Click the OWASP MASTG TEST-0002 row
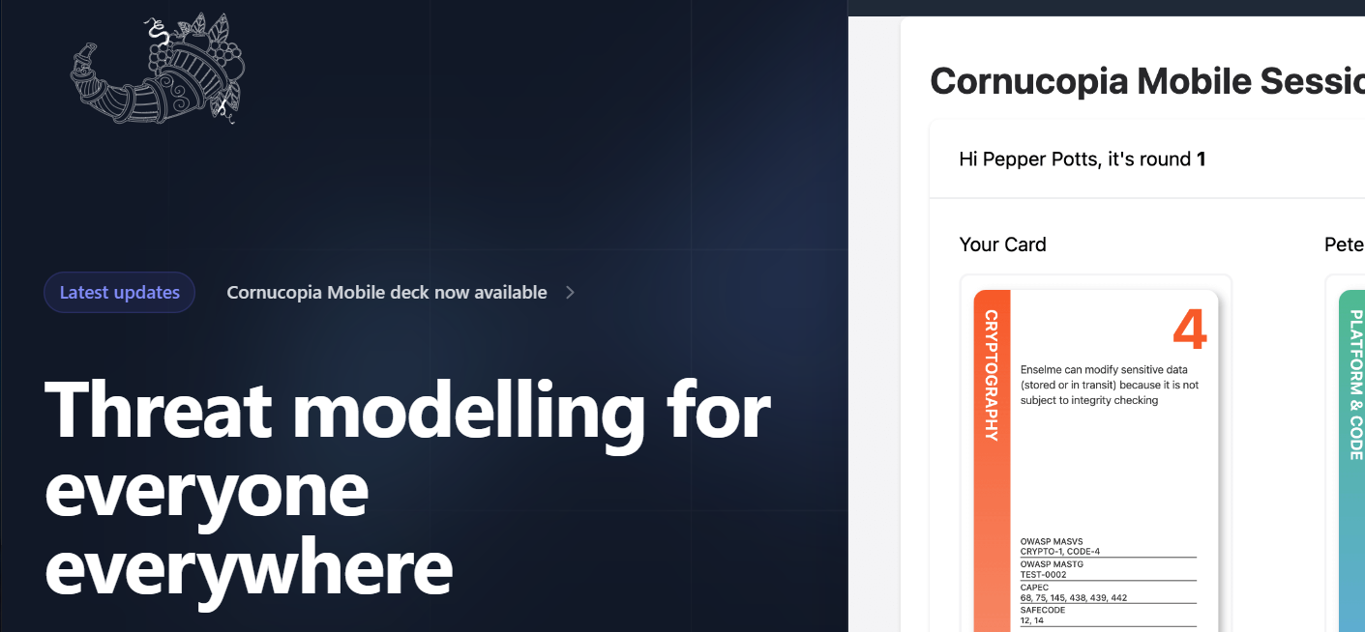This screenshot has height=632, width=1365. [x=1108, y=569]
